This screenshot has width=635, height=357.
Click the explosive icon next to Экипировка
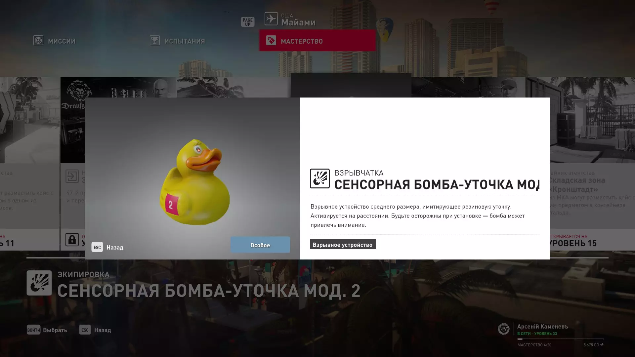(x=39, y=283)
